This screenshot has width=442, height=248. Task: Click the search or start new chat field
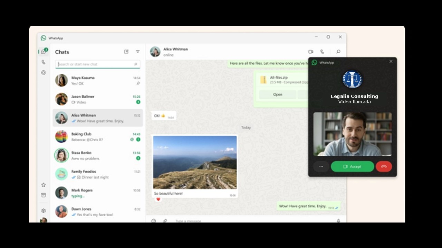click(x=96, y=64)
